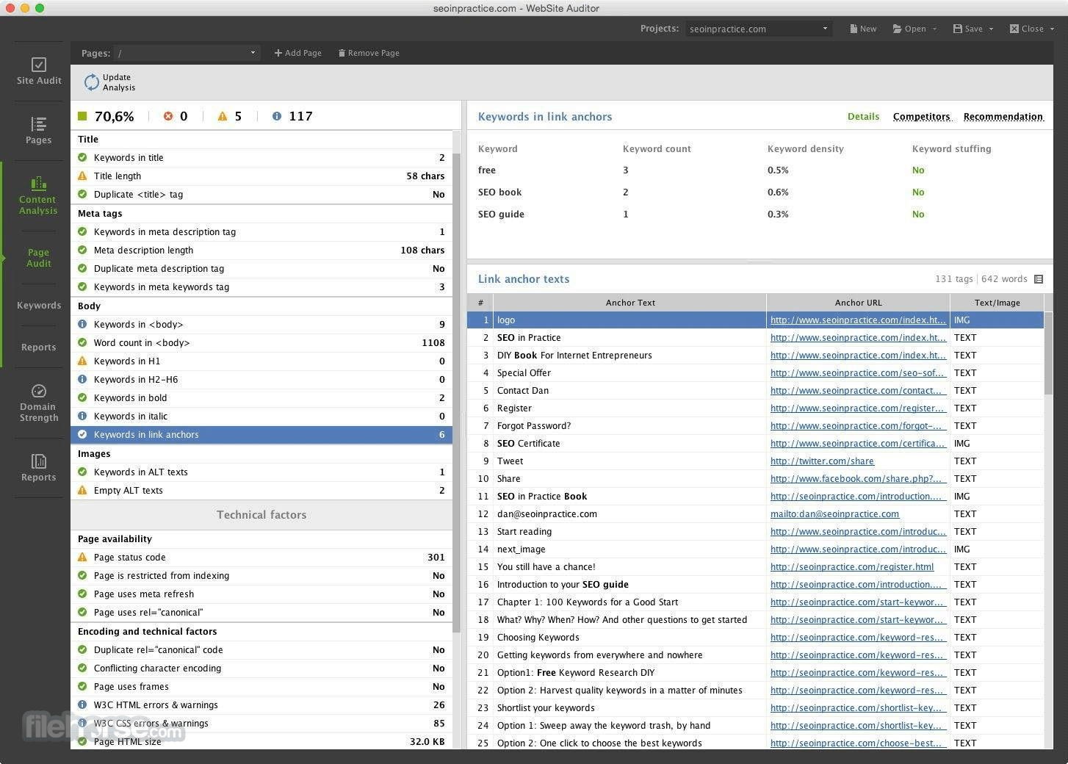Select the Duplicate <title> tag row
The width and height of the screenshot is (1068, 764).
coord(261,195)
